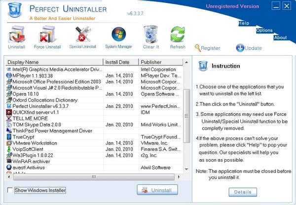Click the horizontal scrollbar thumb
Screen dimensions: 296x205
[x=94, y=177]
